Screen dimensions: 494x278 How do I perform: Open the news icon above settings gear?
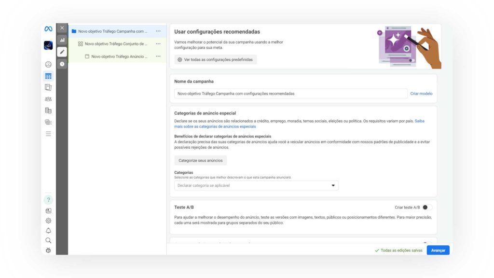pyautogui.click(x=48, y=210)
